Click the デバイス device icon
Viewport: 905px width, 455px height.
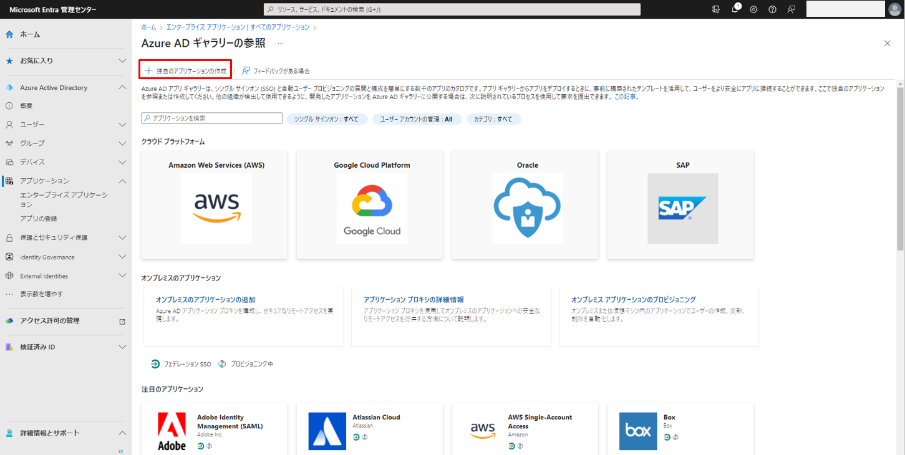(9, 162)
